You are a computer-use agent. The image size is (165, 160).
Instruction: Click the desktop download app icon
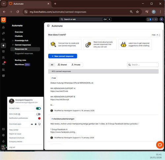tap(39, 124)
